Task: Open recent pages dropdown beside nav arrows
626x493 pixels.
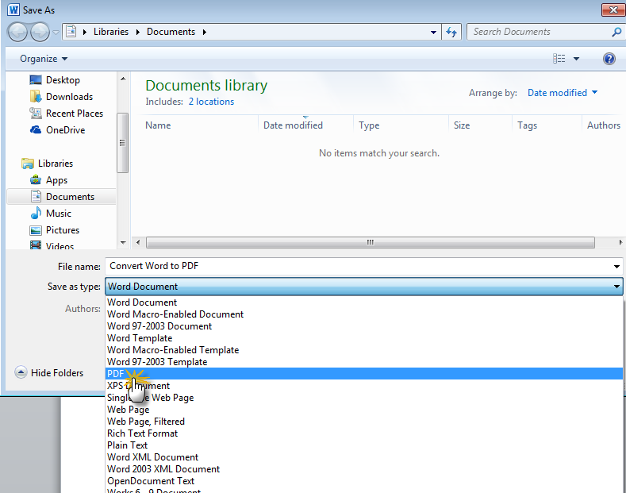Action: (x=56, y=33)
